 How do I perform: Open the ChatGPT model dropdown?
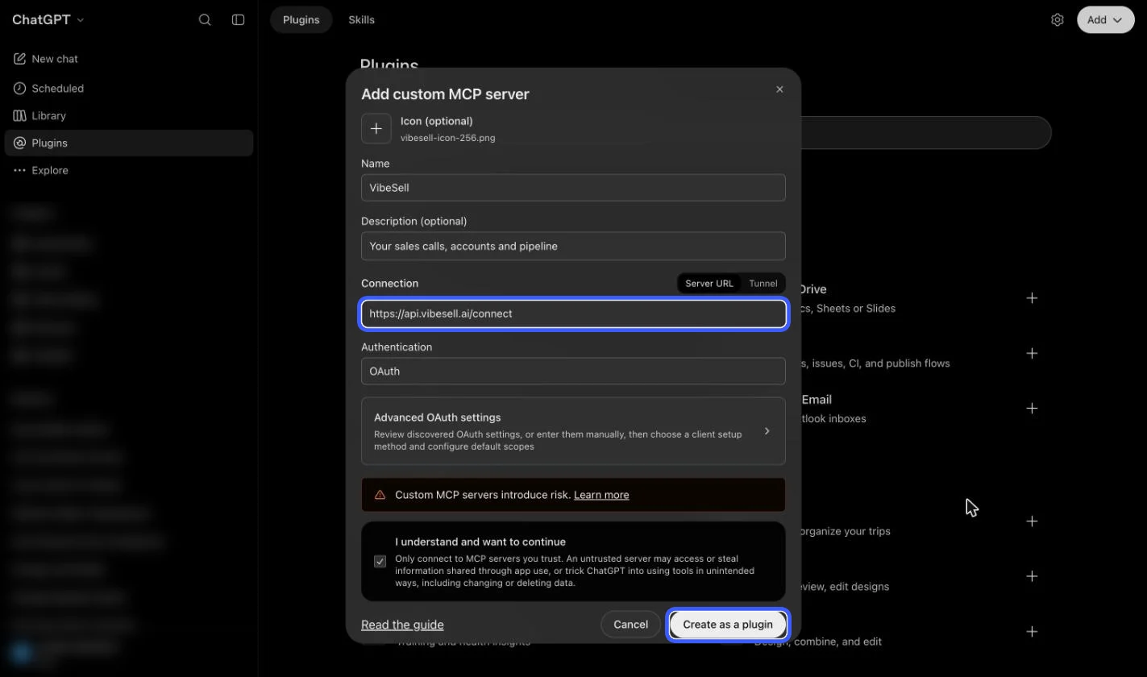(x=48, y=19)
